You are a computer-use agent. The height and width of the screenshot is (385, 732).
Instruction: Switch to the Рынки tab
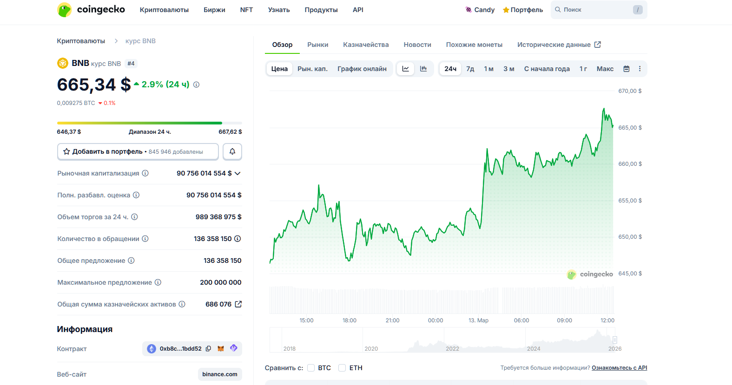click(317, 45)
